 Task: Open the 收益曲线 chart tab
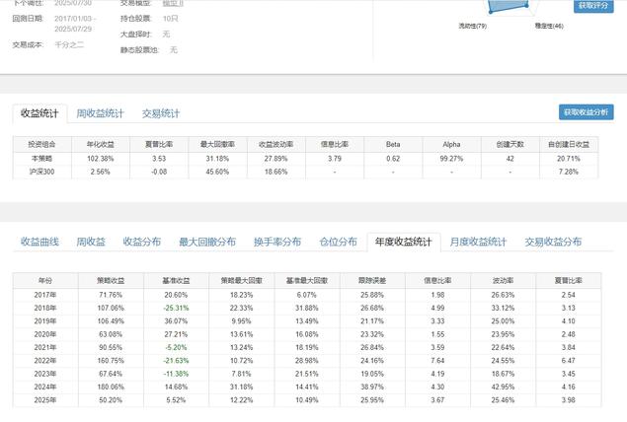pyautogui.click(x=40, y=242)
